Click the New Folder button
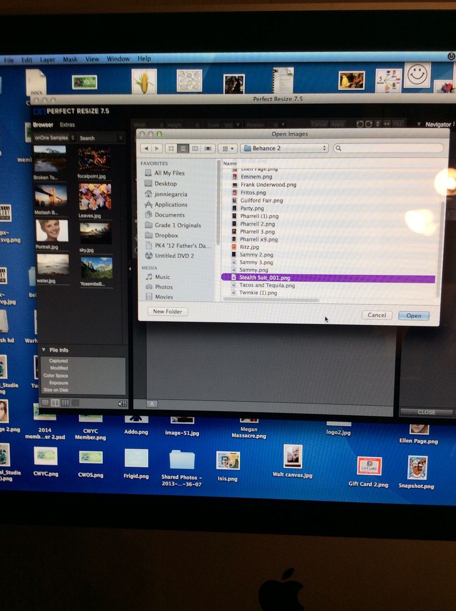This screenshot has height=611, width=456. tap(168, 311)
